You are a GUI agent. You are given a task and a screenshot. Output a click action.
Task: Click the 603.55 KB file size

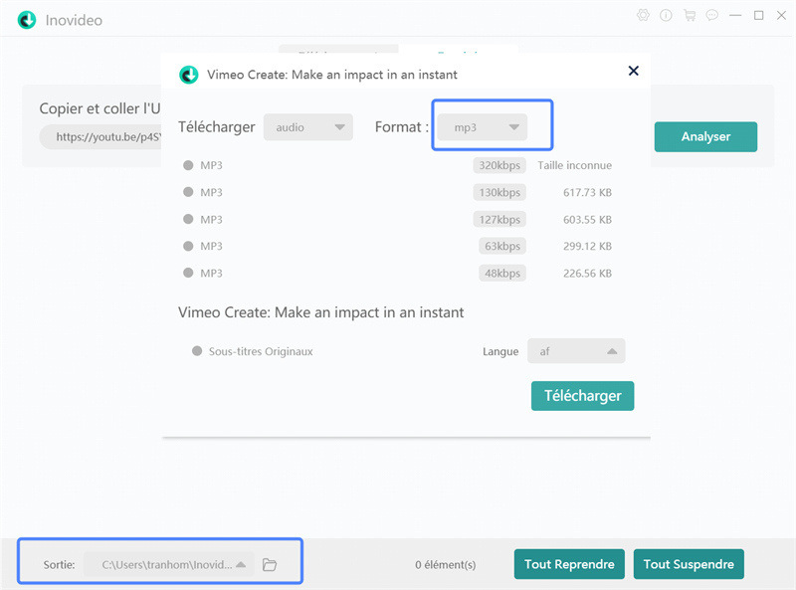pyautogui.click(x=587, y=219)
